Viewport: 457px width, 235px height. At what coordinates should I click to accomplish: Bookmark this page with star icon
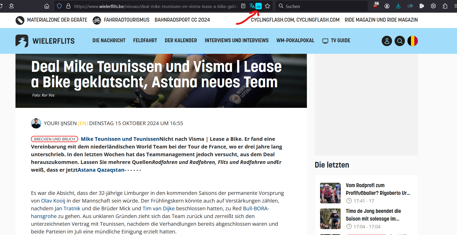[x=267, y=6]
